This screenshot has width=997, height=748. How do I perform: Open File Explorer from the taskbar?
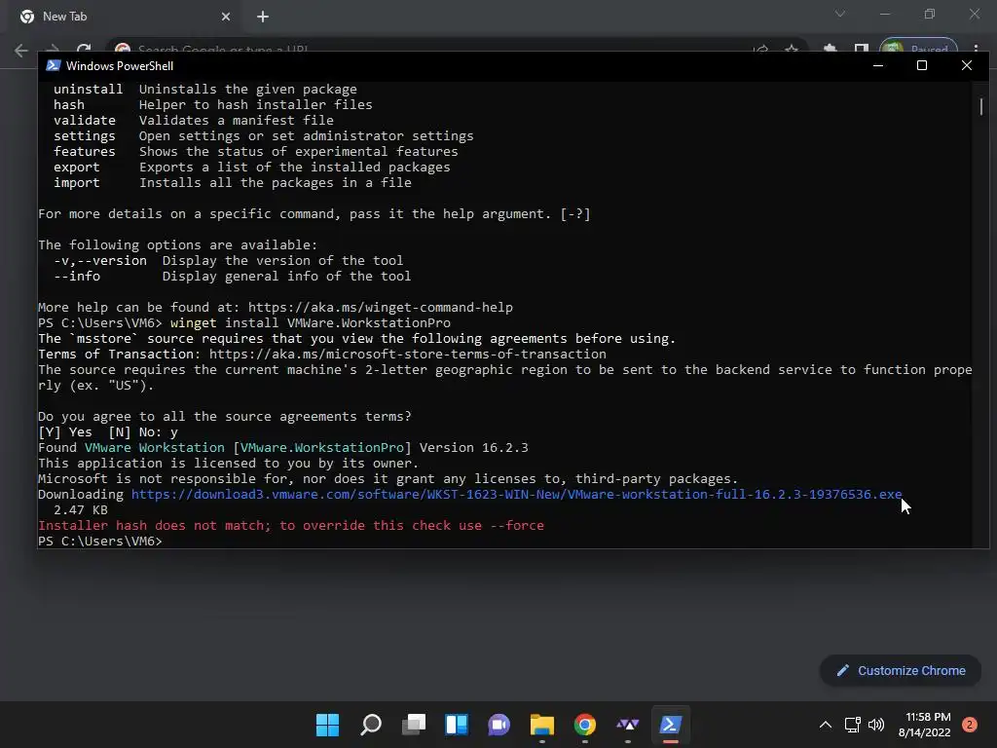542,725
